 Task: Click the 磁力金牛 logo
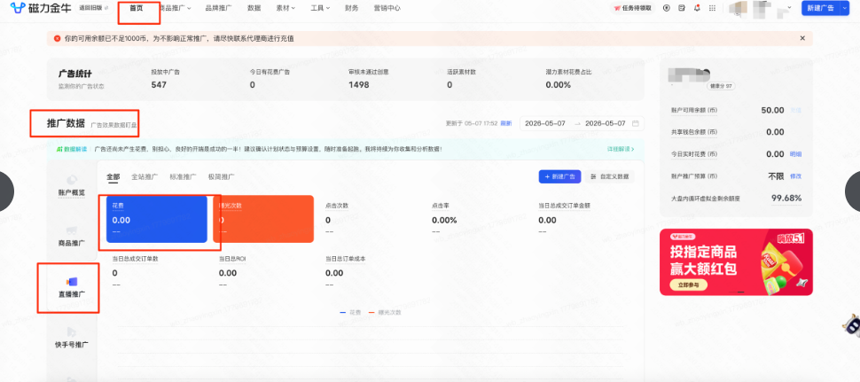coord(41,8)
